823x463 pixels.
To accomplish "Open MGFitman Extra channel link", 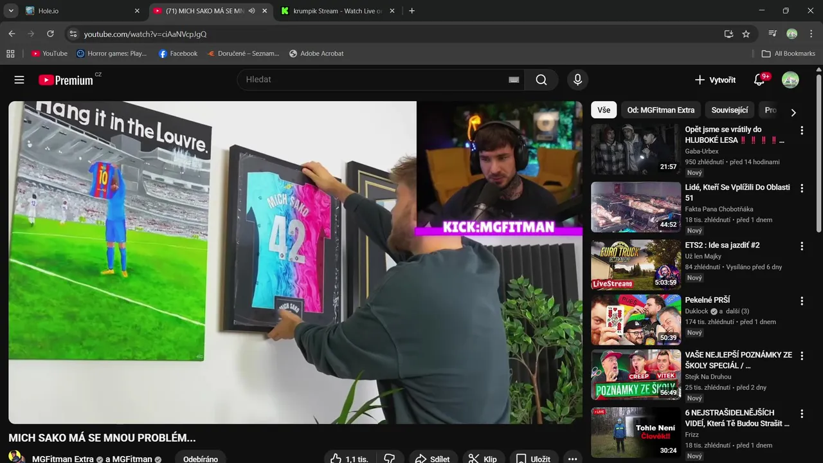I will pos(63,459).
